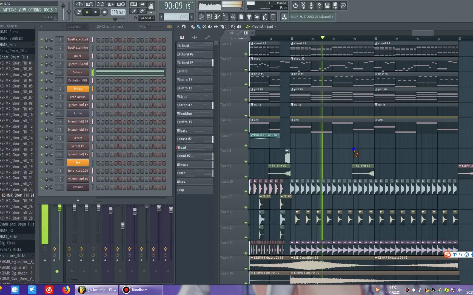Screen dimensions: 473x295
Task: Adjust the channel rack Swing knob
Action: coord(149,27)
